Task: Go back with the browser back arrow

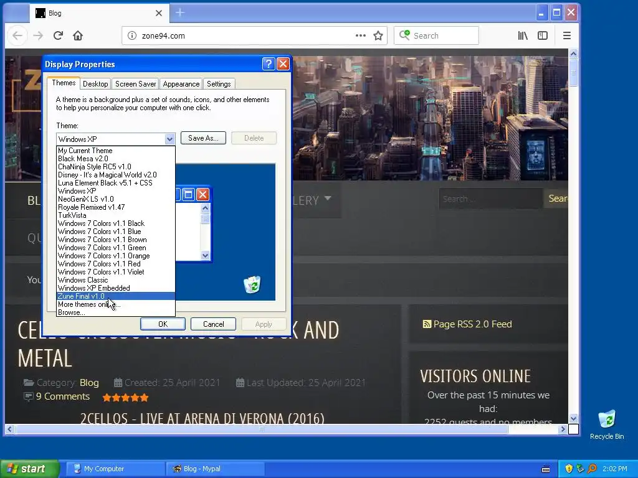Action: (17, 35)
